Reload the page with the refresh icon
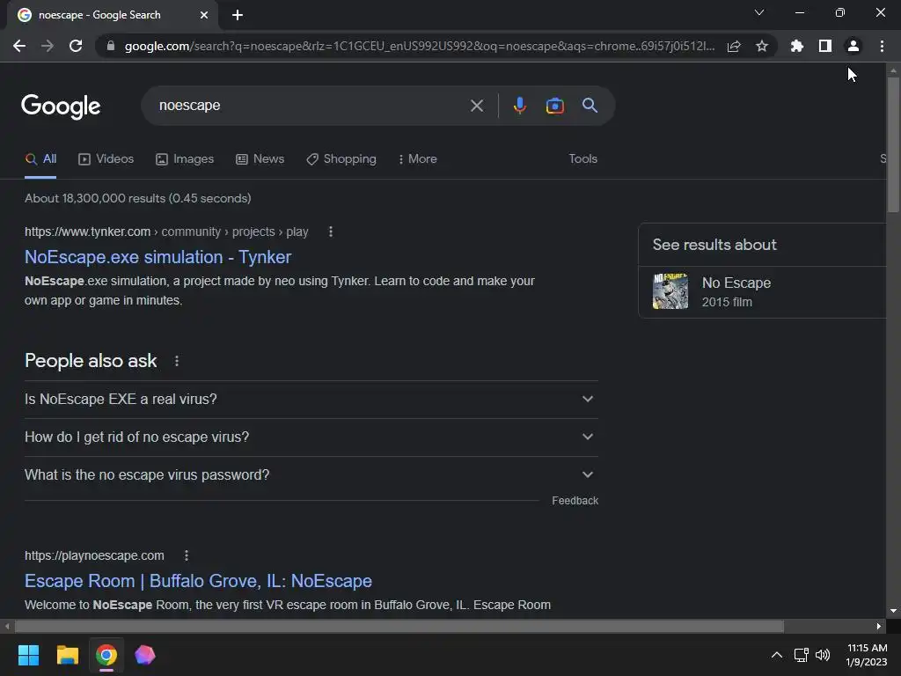This screenshot has height=676, width=901. click(76, 46)
